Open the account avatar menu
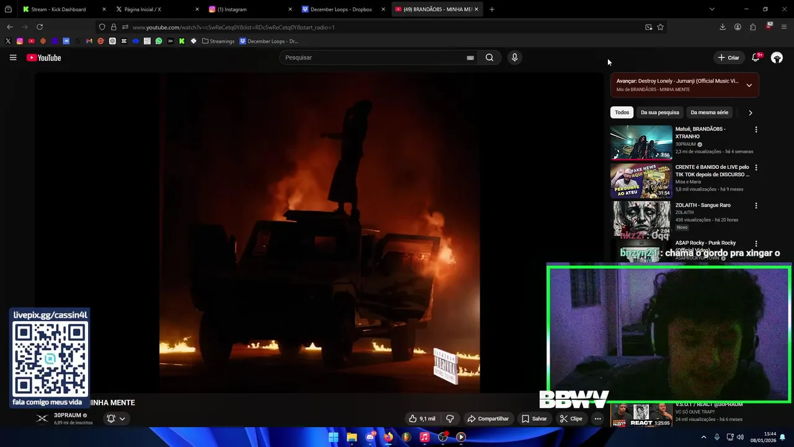This screenshot has height=447, width=794. point(777,58)
